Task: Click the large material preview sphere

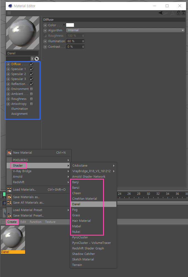Action: (23, 33)
